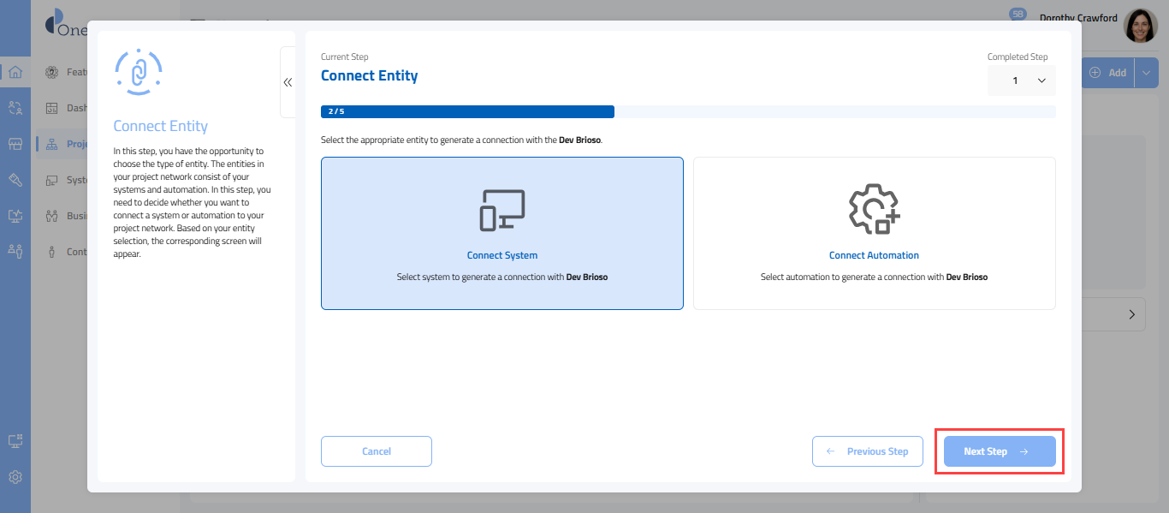1169x513 pixels.
Task: Click the Home icon in left sidebar
Action: coord(15,72)
